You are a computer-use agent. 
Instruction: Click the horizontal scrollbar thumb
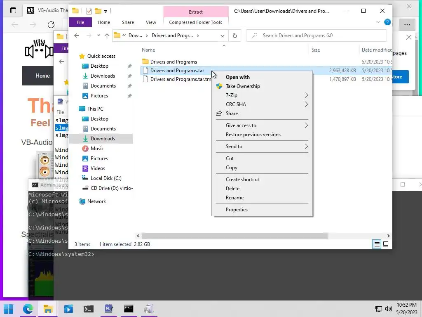click(234, 236)
